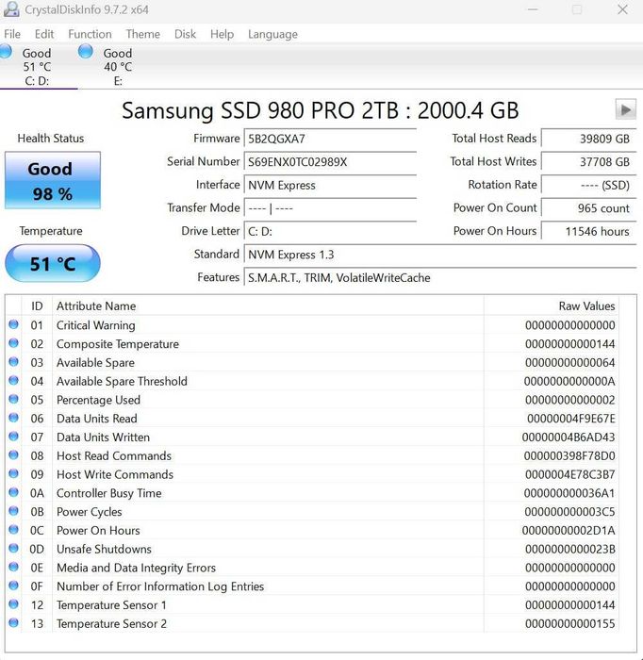The width and height of the screenshot is (643, 660).
Task: Click the Power On Count value 965 count
Action: click(x=588, y=208)
